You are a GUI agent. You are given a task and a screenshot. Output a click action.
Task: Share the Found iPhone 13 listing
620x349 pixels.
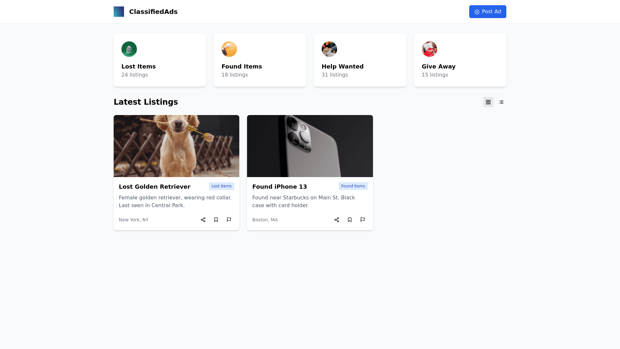(x=337, y=220)
